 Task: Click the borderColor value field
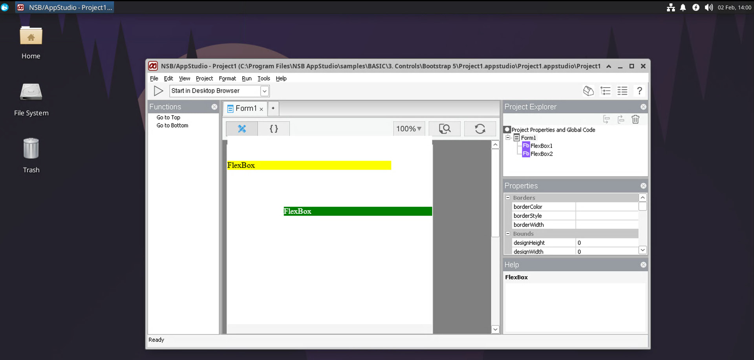pos(606,207)
